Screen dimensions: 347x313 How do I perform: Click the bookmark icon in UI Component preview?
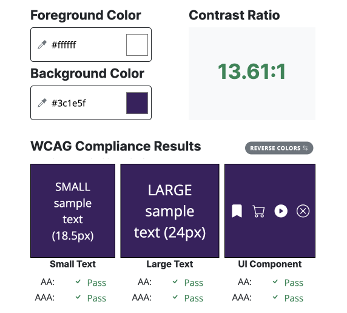237,211
